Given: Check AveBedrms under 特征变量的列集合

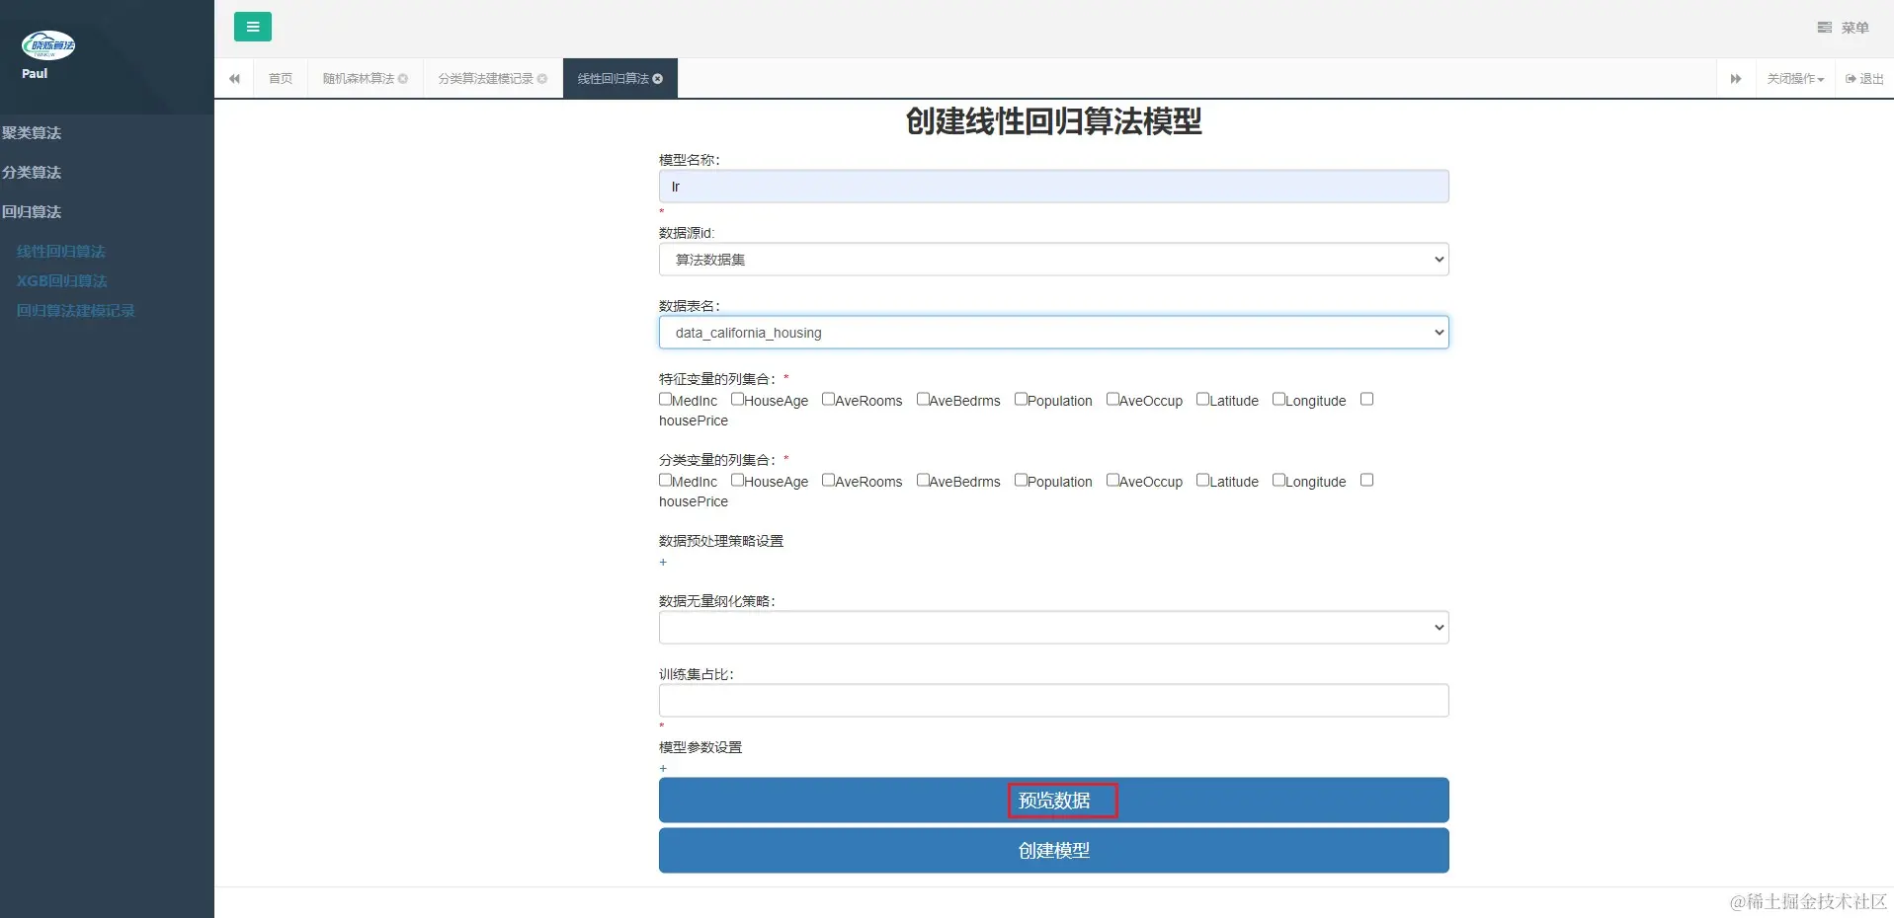Looking at the screenshot, I should tap(923, 400).
